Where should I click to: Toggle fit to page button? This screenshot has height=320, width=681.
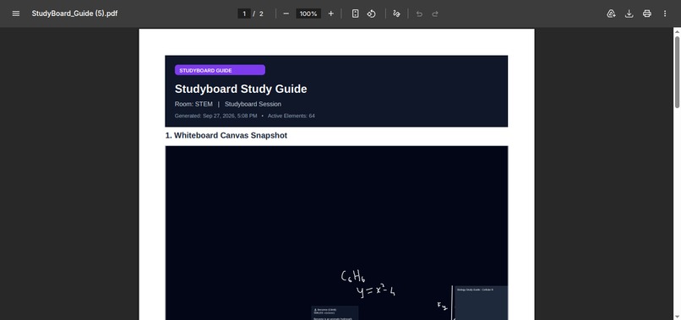(355, 14)
